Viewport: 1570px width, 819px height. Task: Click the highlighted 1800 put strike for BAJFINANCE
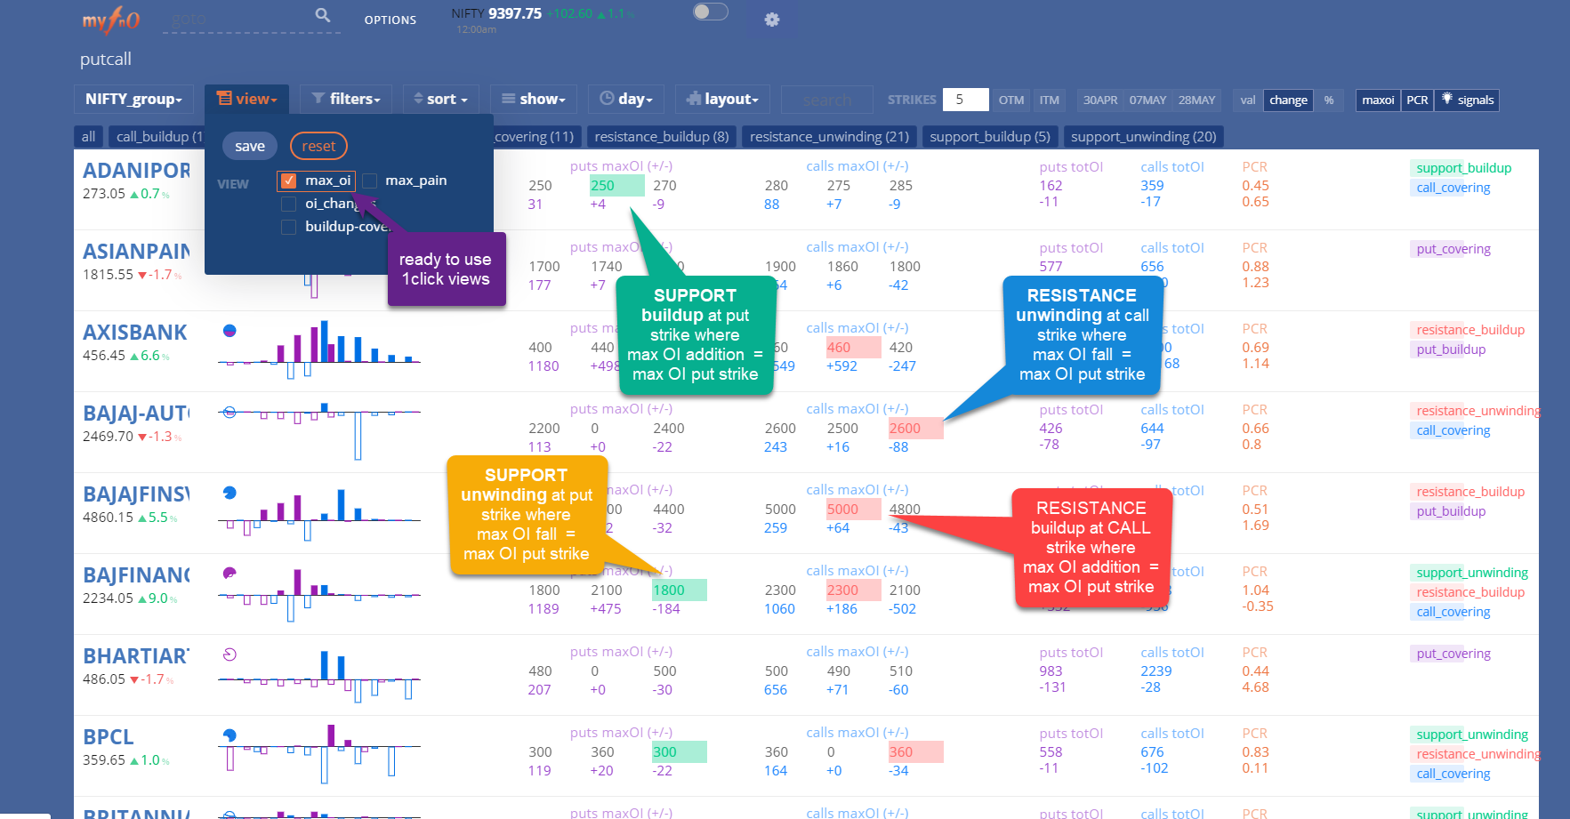(679, 590)
